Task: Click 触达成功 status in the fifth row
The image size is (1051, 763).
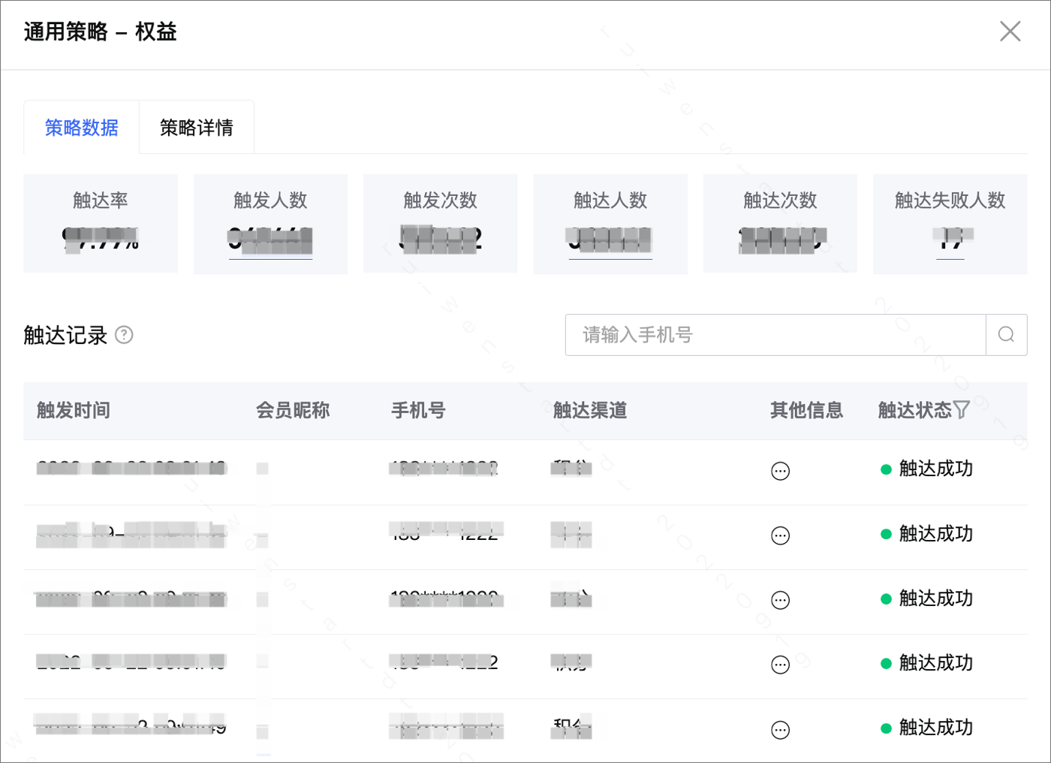Action: [x=927, y=728]
